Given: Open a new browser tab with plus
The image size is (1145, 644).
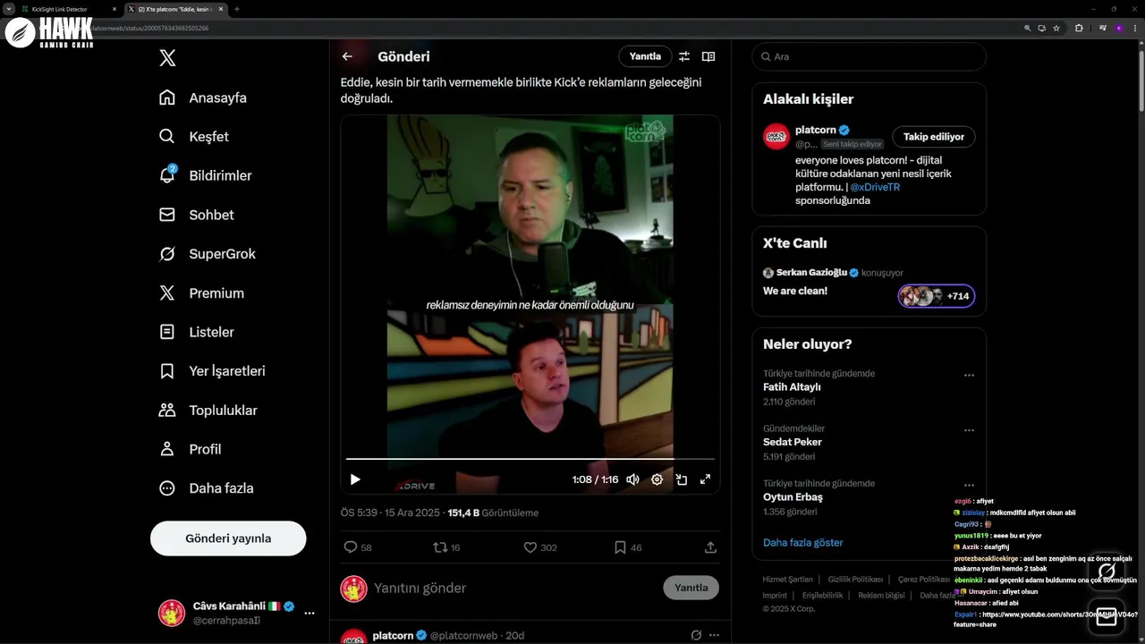Looking at the screenshot, I should click(x=237, y=9).
